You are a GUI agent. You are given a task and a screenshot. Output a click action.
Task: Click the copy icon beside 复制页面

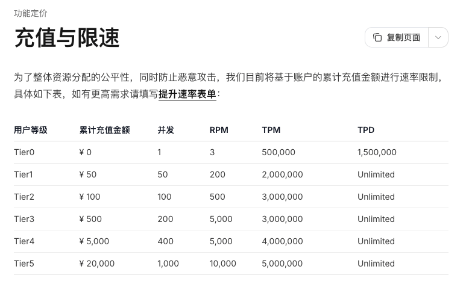pyautogui.click(x=377, y=37)
